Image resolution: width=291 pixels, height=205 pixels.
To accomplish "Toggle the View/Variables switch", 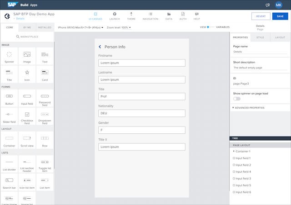I will 209,27.
